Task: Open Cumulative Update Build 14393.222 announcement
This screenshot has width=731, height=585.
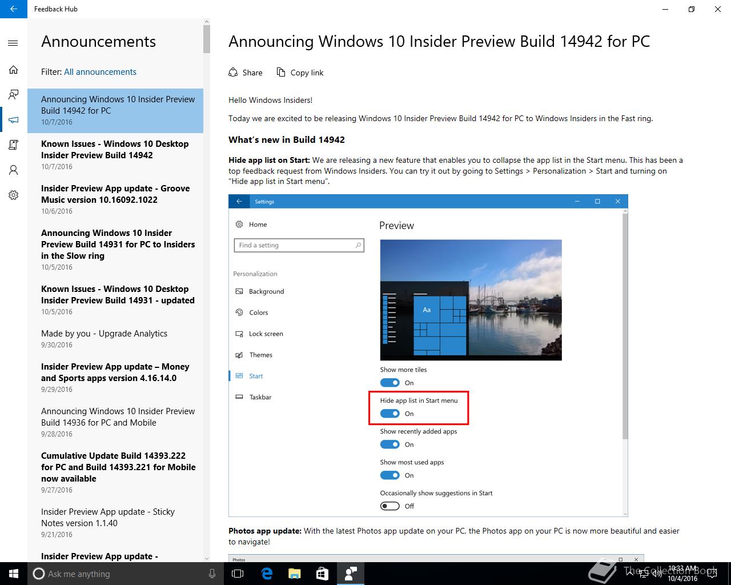Action: [115, 473]
